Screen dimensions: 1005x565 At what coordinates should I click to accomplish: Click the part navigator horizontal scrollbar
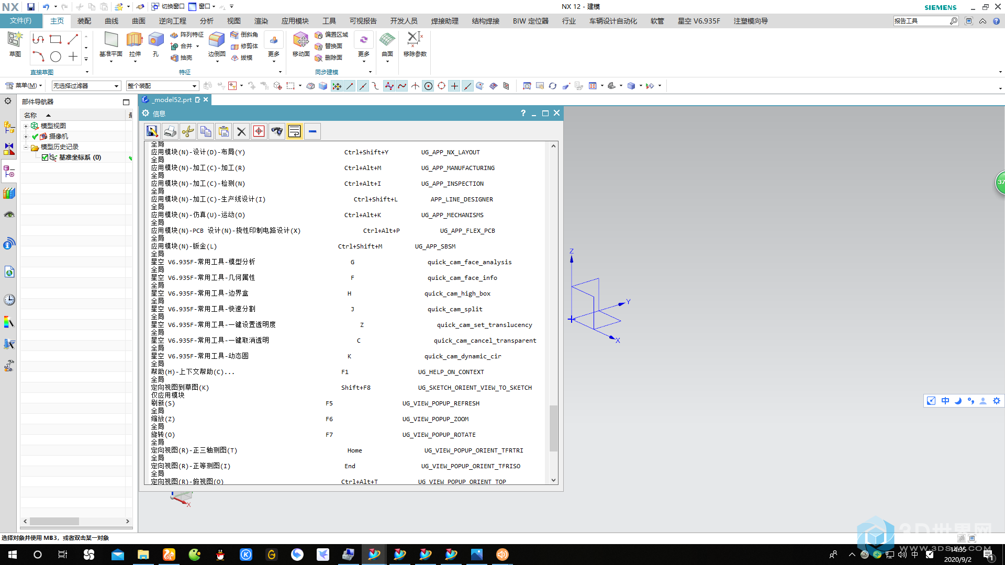pos(54,521)
